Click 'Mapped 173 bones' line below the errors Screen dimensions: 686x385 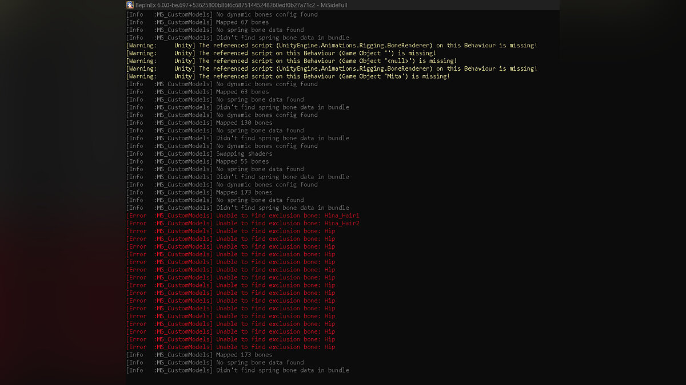(244, 355)
